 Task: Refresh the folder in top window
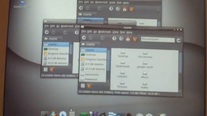pos(118,9)
